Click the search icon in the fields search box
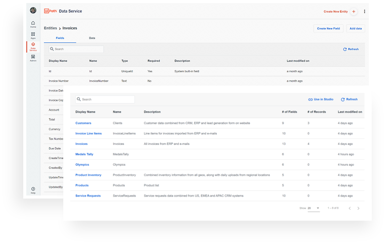386x244 pixels. coord(52,49)
